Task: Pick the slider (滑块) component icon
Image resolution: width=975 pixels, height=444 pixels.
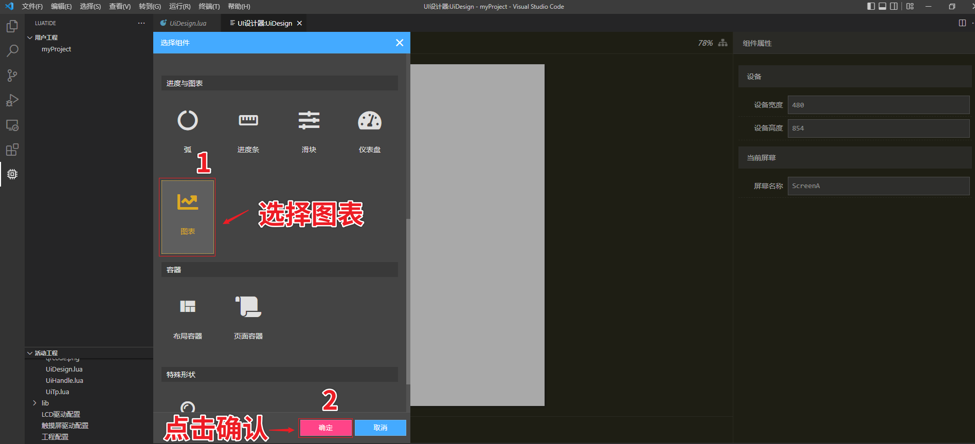Action: (x=309, y=121)
